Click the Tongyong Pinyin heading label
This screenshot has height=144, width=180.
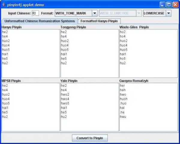click(73, 27)
